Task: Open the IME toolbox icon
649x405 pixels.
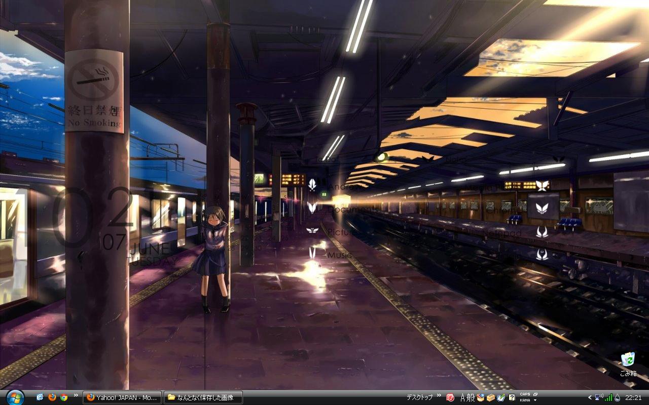Action: tap(491, 397)
